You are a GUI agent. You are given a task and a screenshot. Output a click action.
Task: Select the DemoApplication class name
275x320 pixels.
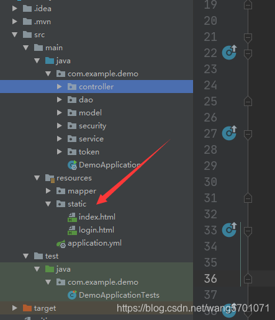[x=110, y=165]
